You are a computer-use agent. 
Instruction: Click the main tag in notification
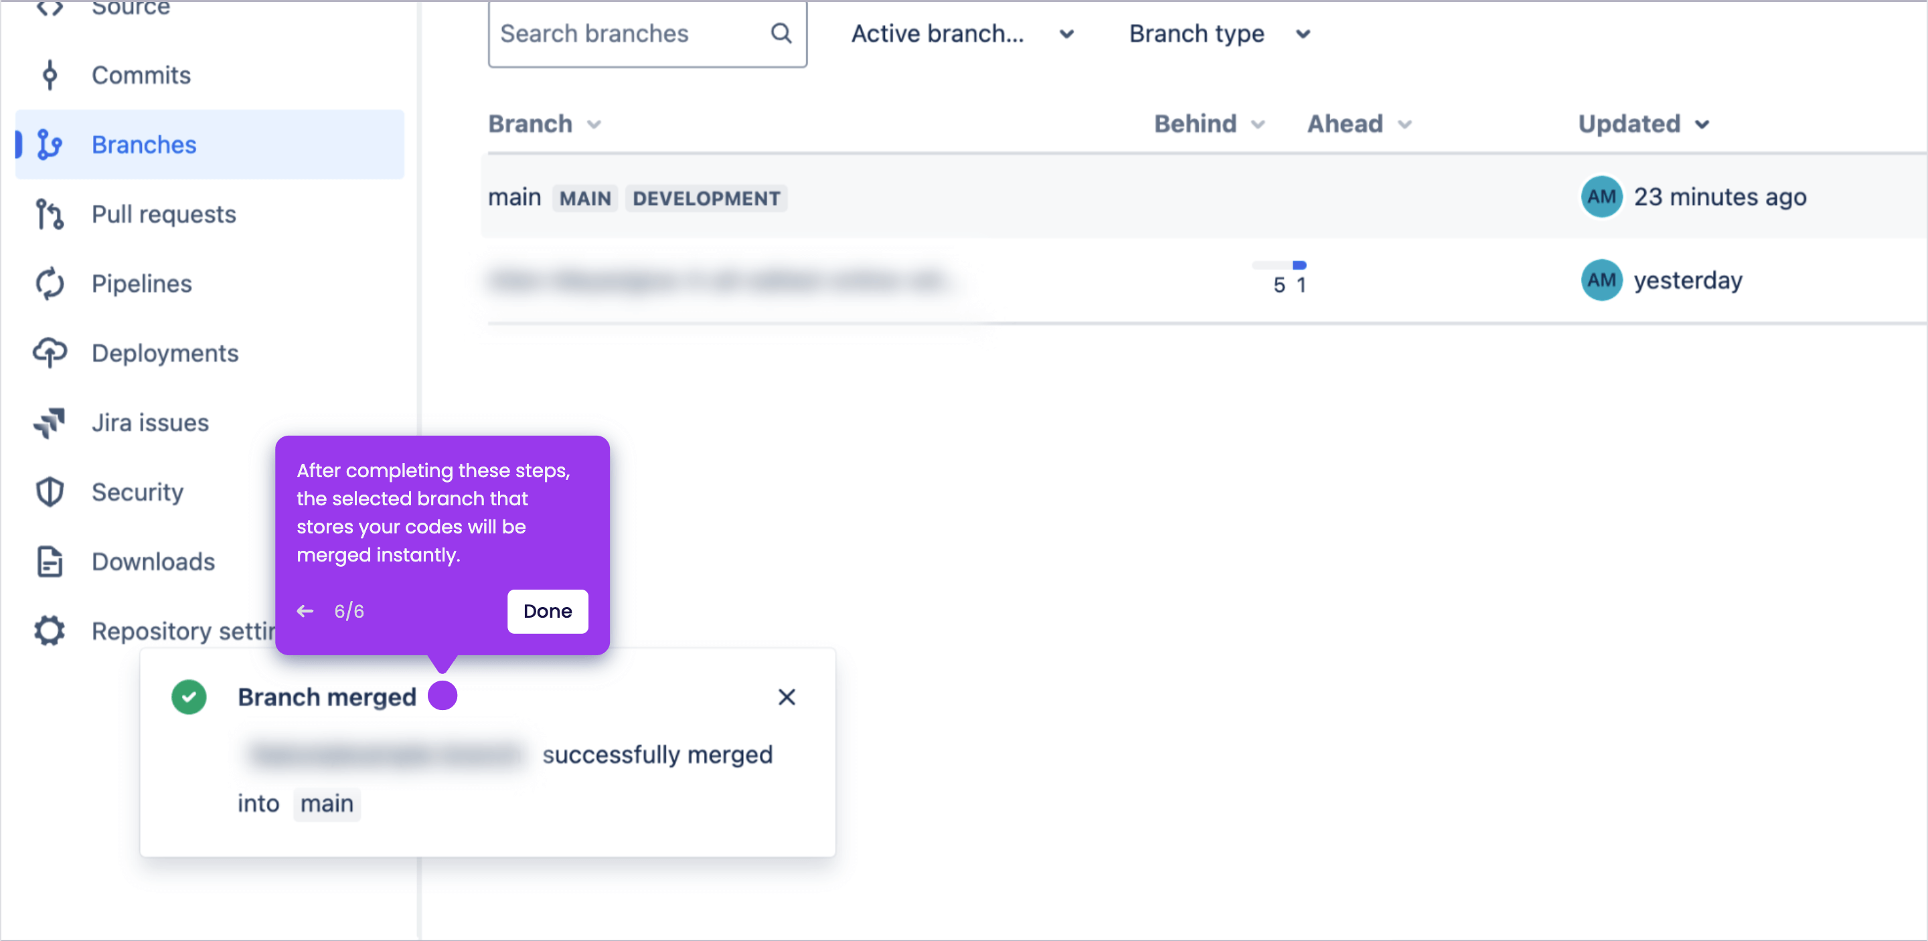(326, 803)
